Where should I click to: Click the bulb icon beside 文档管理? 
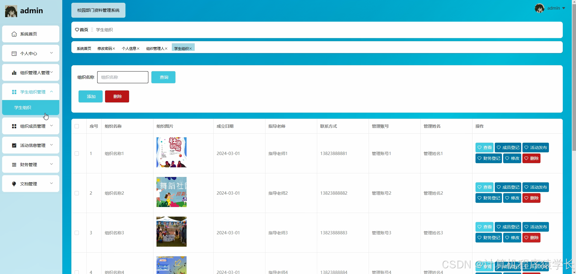(14, 184)
